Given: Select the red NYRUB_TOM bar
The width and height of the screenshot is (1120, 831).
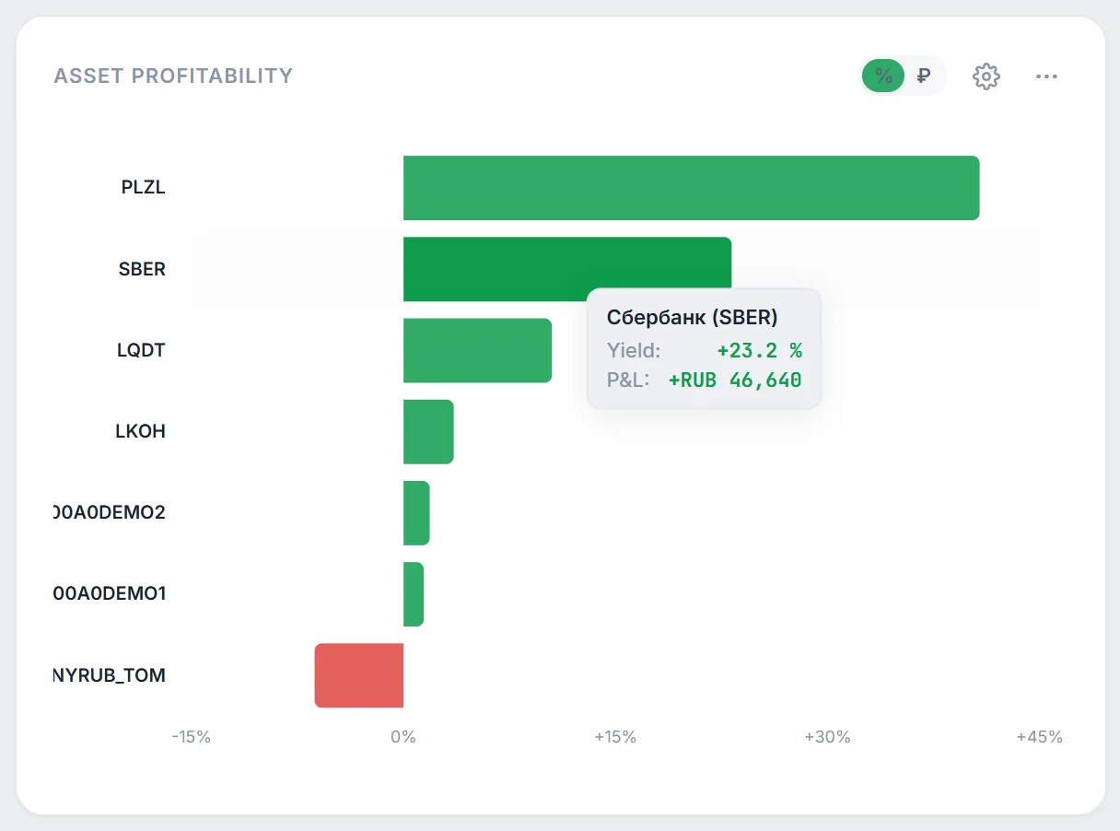Looking at the screenshot, I should click(x=359, y=675).
